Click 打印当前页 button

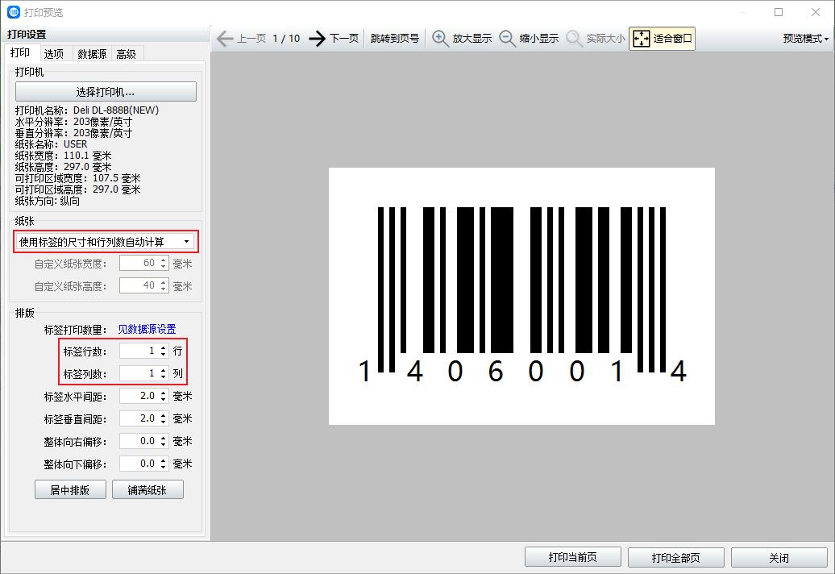(x=572, y=557)
